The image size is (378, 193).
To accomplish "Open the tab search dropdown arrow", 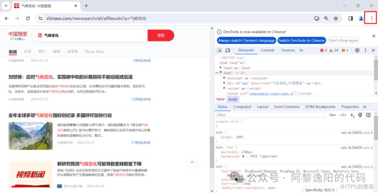I will [6, 6].
